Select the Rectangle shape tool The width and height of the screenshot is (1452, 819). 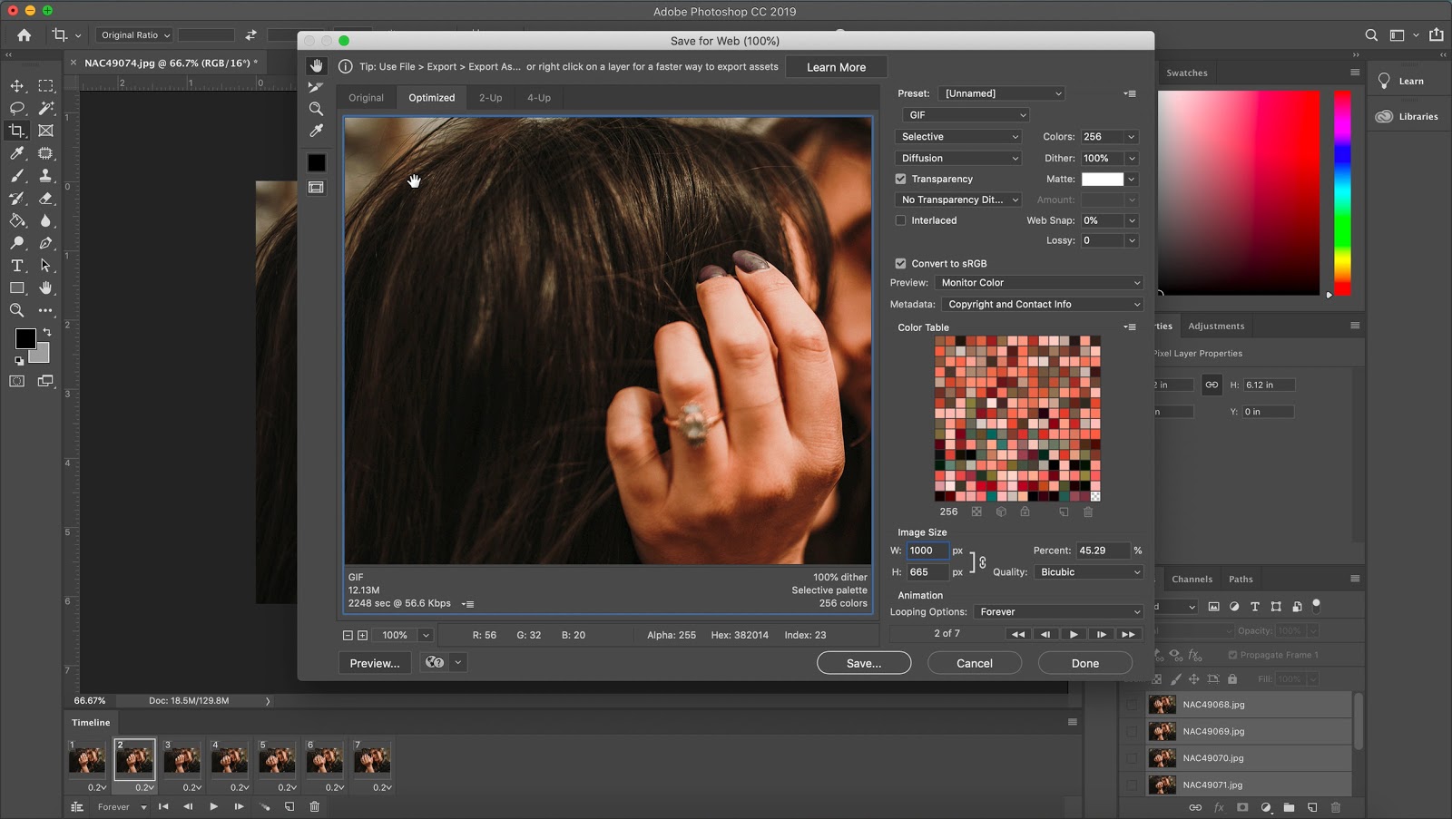[17, 288]
